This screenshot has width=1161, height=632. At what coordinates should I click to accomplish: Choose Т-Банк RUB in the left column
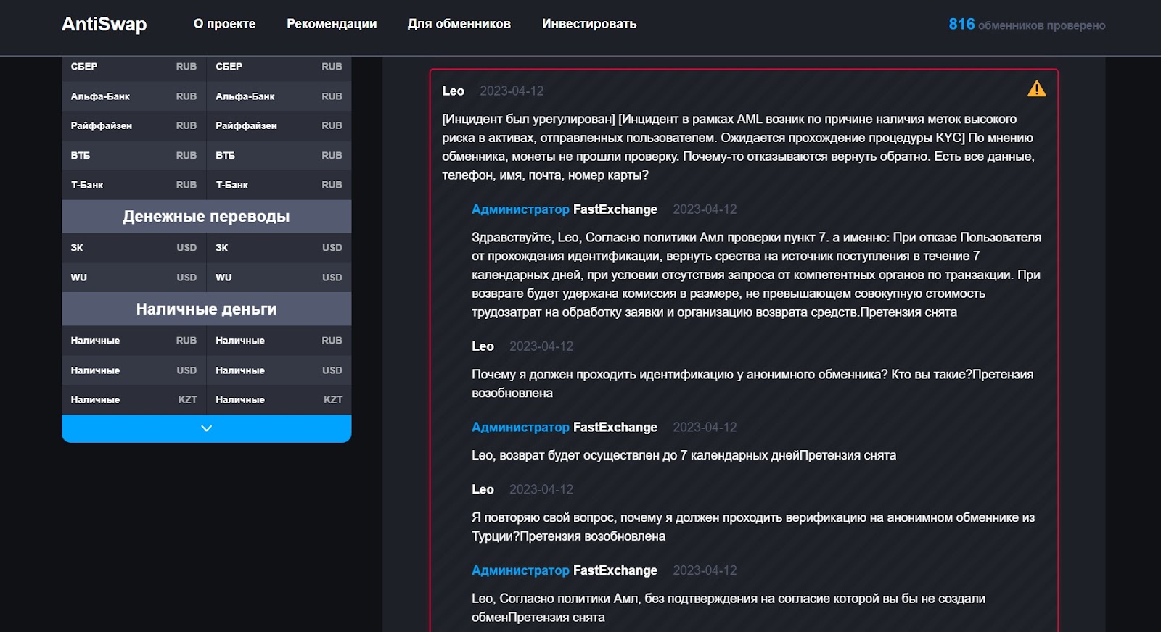pyautogui.click(x=134, y=185)
